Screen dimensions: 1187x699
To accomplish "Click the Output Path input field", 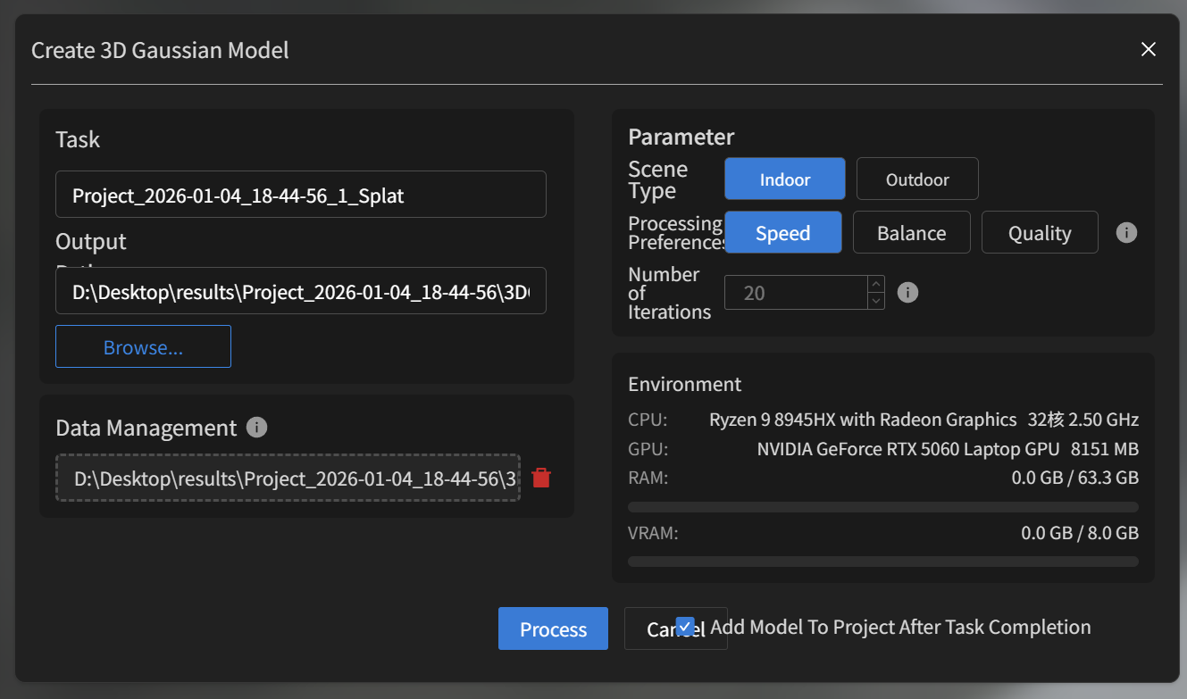I will point(301,291).
